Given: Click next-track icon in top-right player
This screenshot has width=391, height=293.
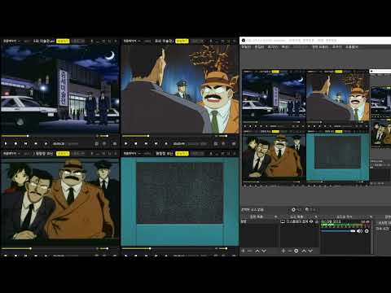Looking at the screenshot, I should pyautogui.click(x=156, y=143).
